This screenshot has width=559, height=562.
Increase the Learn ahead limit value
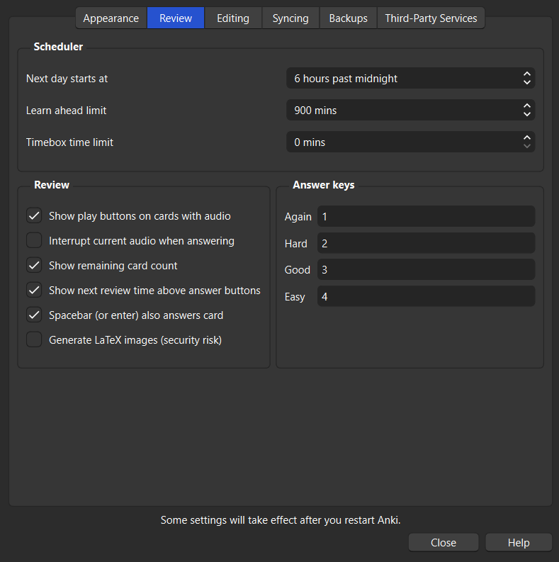tap(526, 106)
